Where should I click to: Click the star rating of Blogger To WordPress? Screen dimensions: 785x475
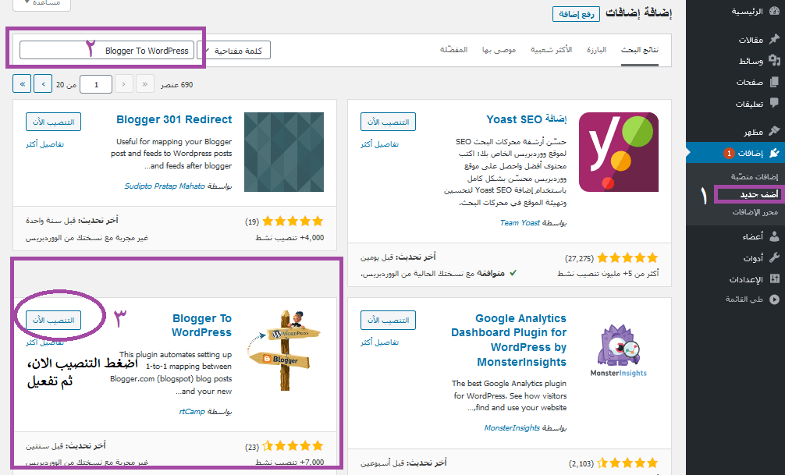coord(293,446)
